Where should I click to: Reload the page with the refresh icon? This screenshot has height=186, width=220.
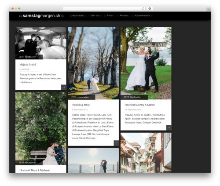143,8
